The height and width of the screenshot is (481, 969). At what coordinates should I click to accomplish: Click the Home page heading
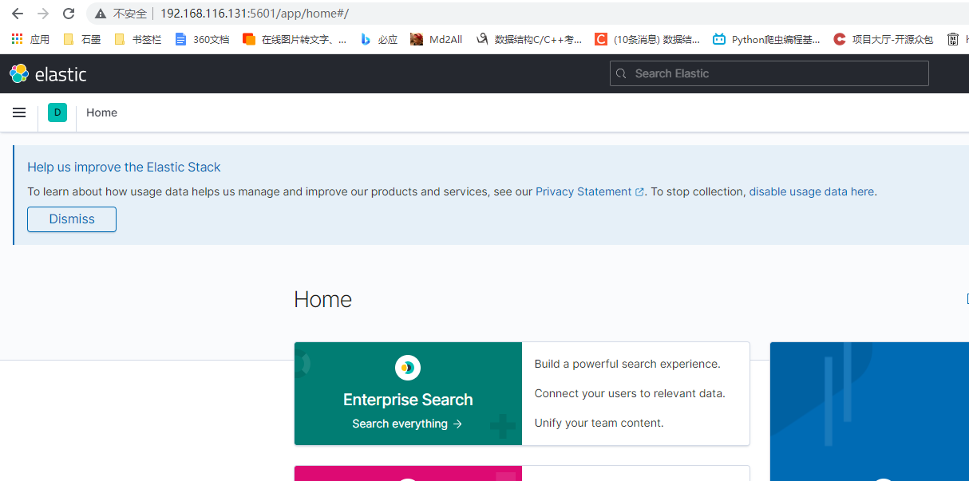click(322, 299)
